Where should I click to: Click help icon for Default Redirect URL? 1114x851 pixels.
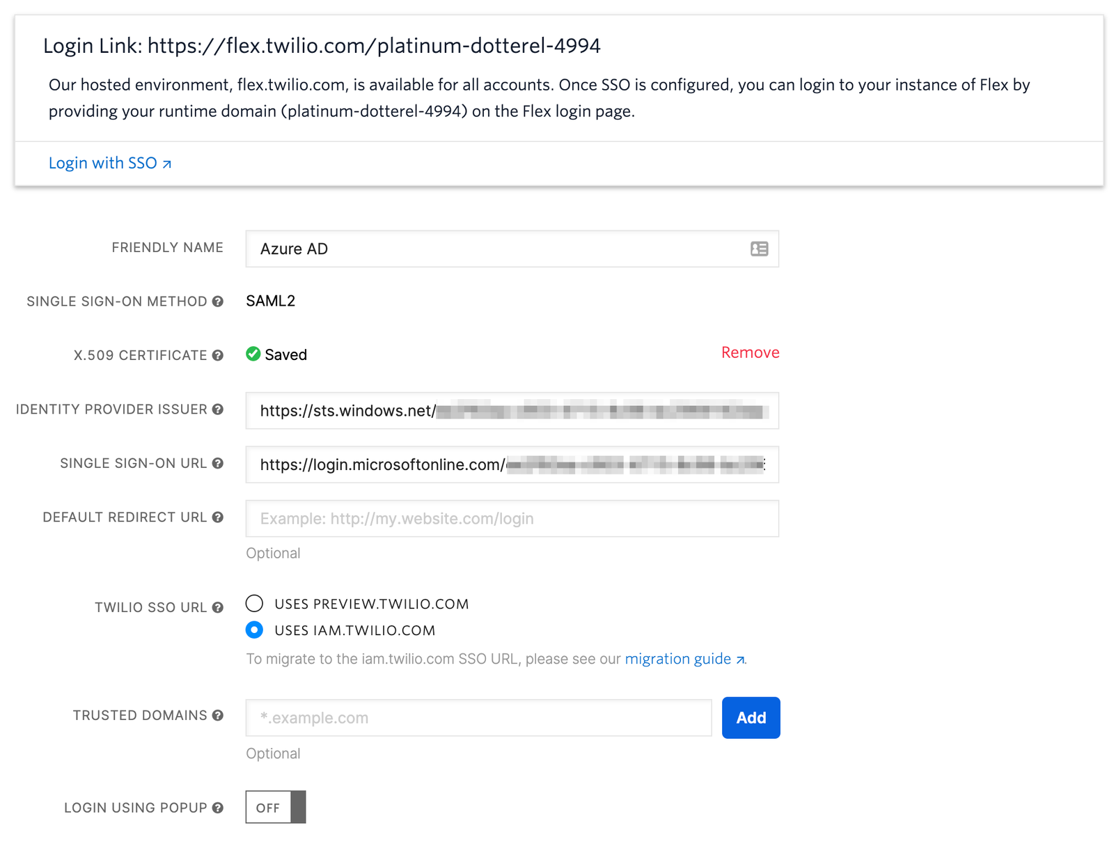click(218, 517)
